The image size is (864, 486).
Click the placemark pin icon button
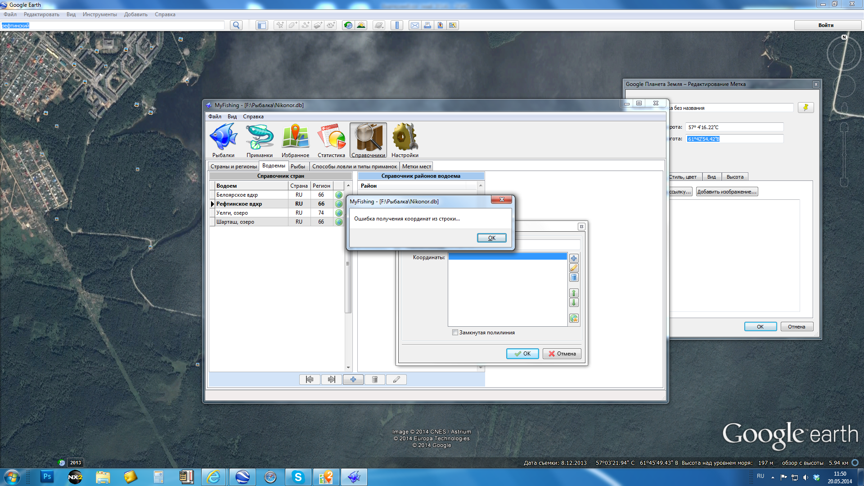click(806, 108)
